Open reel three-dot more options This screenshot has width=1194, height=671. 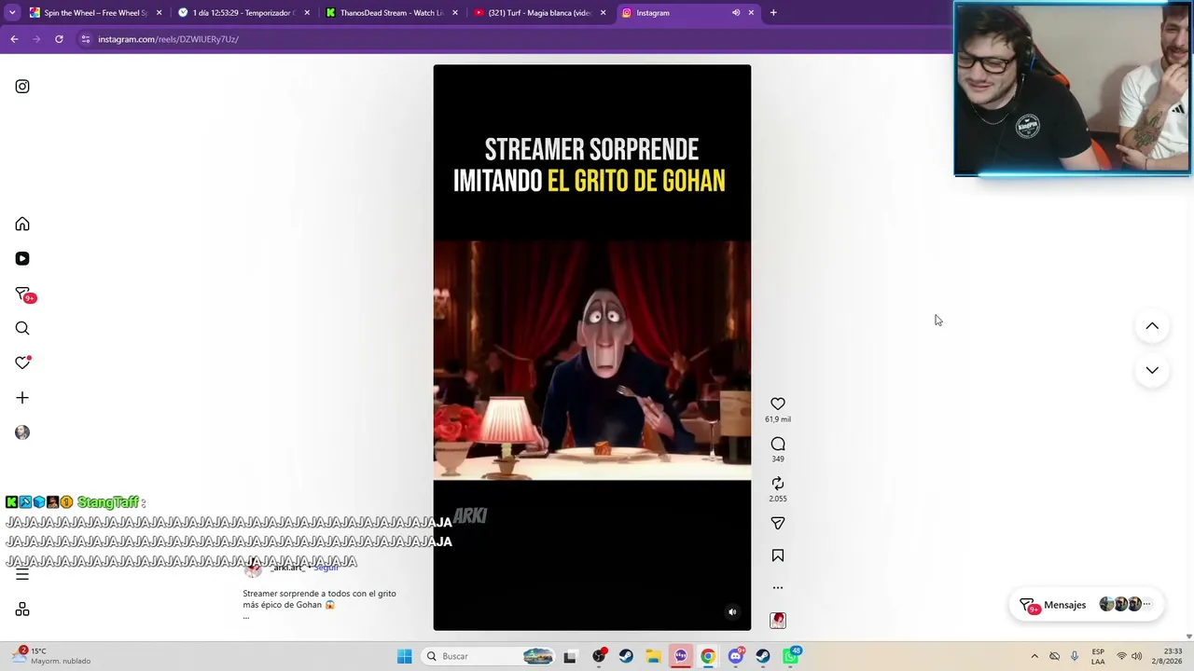778,588
